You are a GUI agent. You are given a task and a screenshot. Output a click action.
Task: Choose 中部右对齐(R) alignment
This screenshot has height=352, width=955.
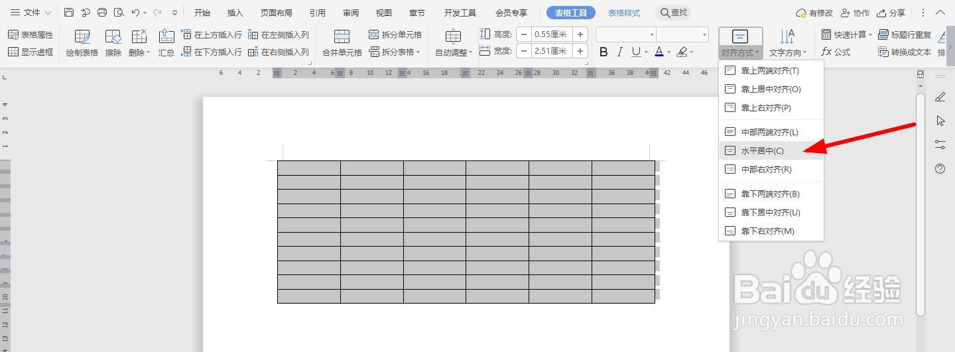point(771,169)
